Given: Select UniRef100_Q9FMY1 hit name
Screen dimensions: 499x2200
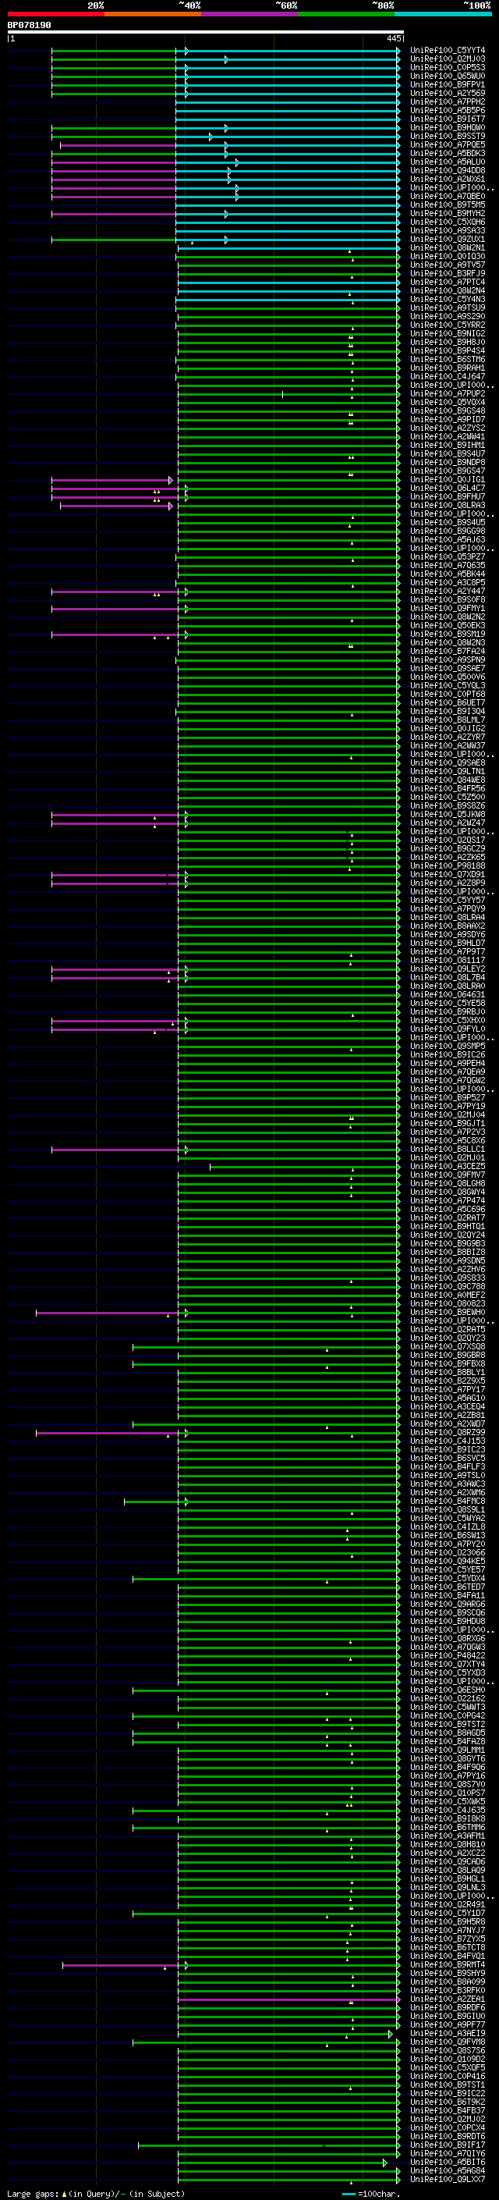Looking at the screenshot, I should 448,609.
